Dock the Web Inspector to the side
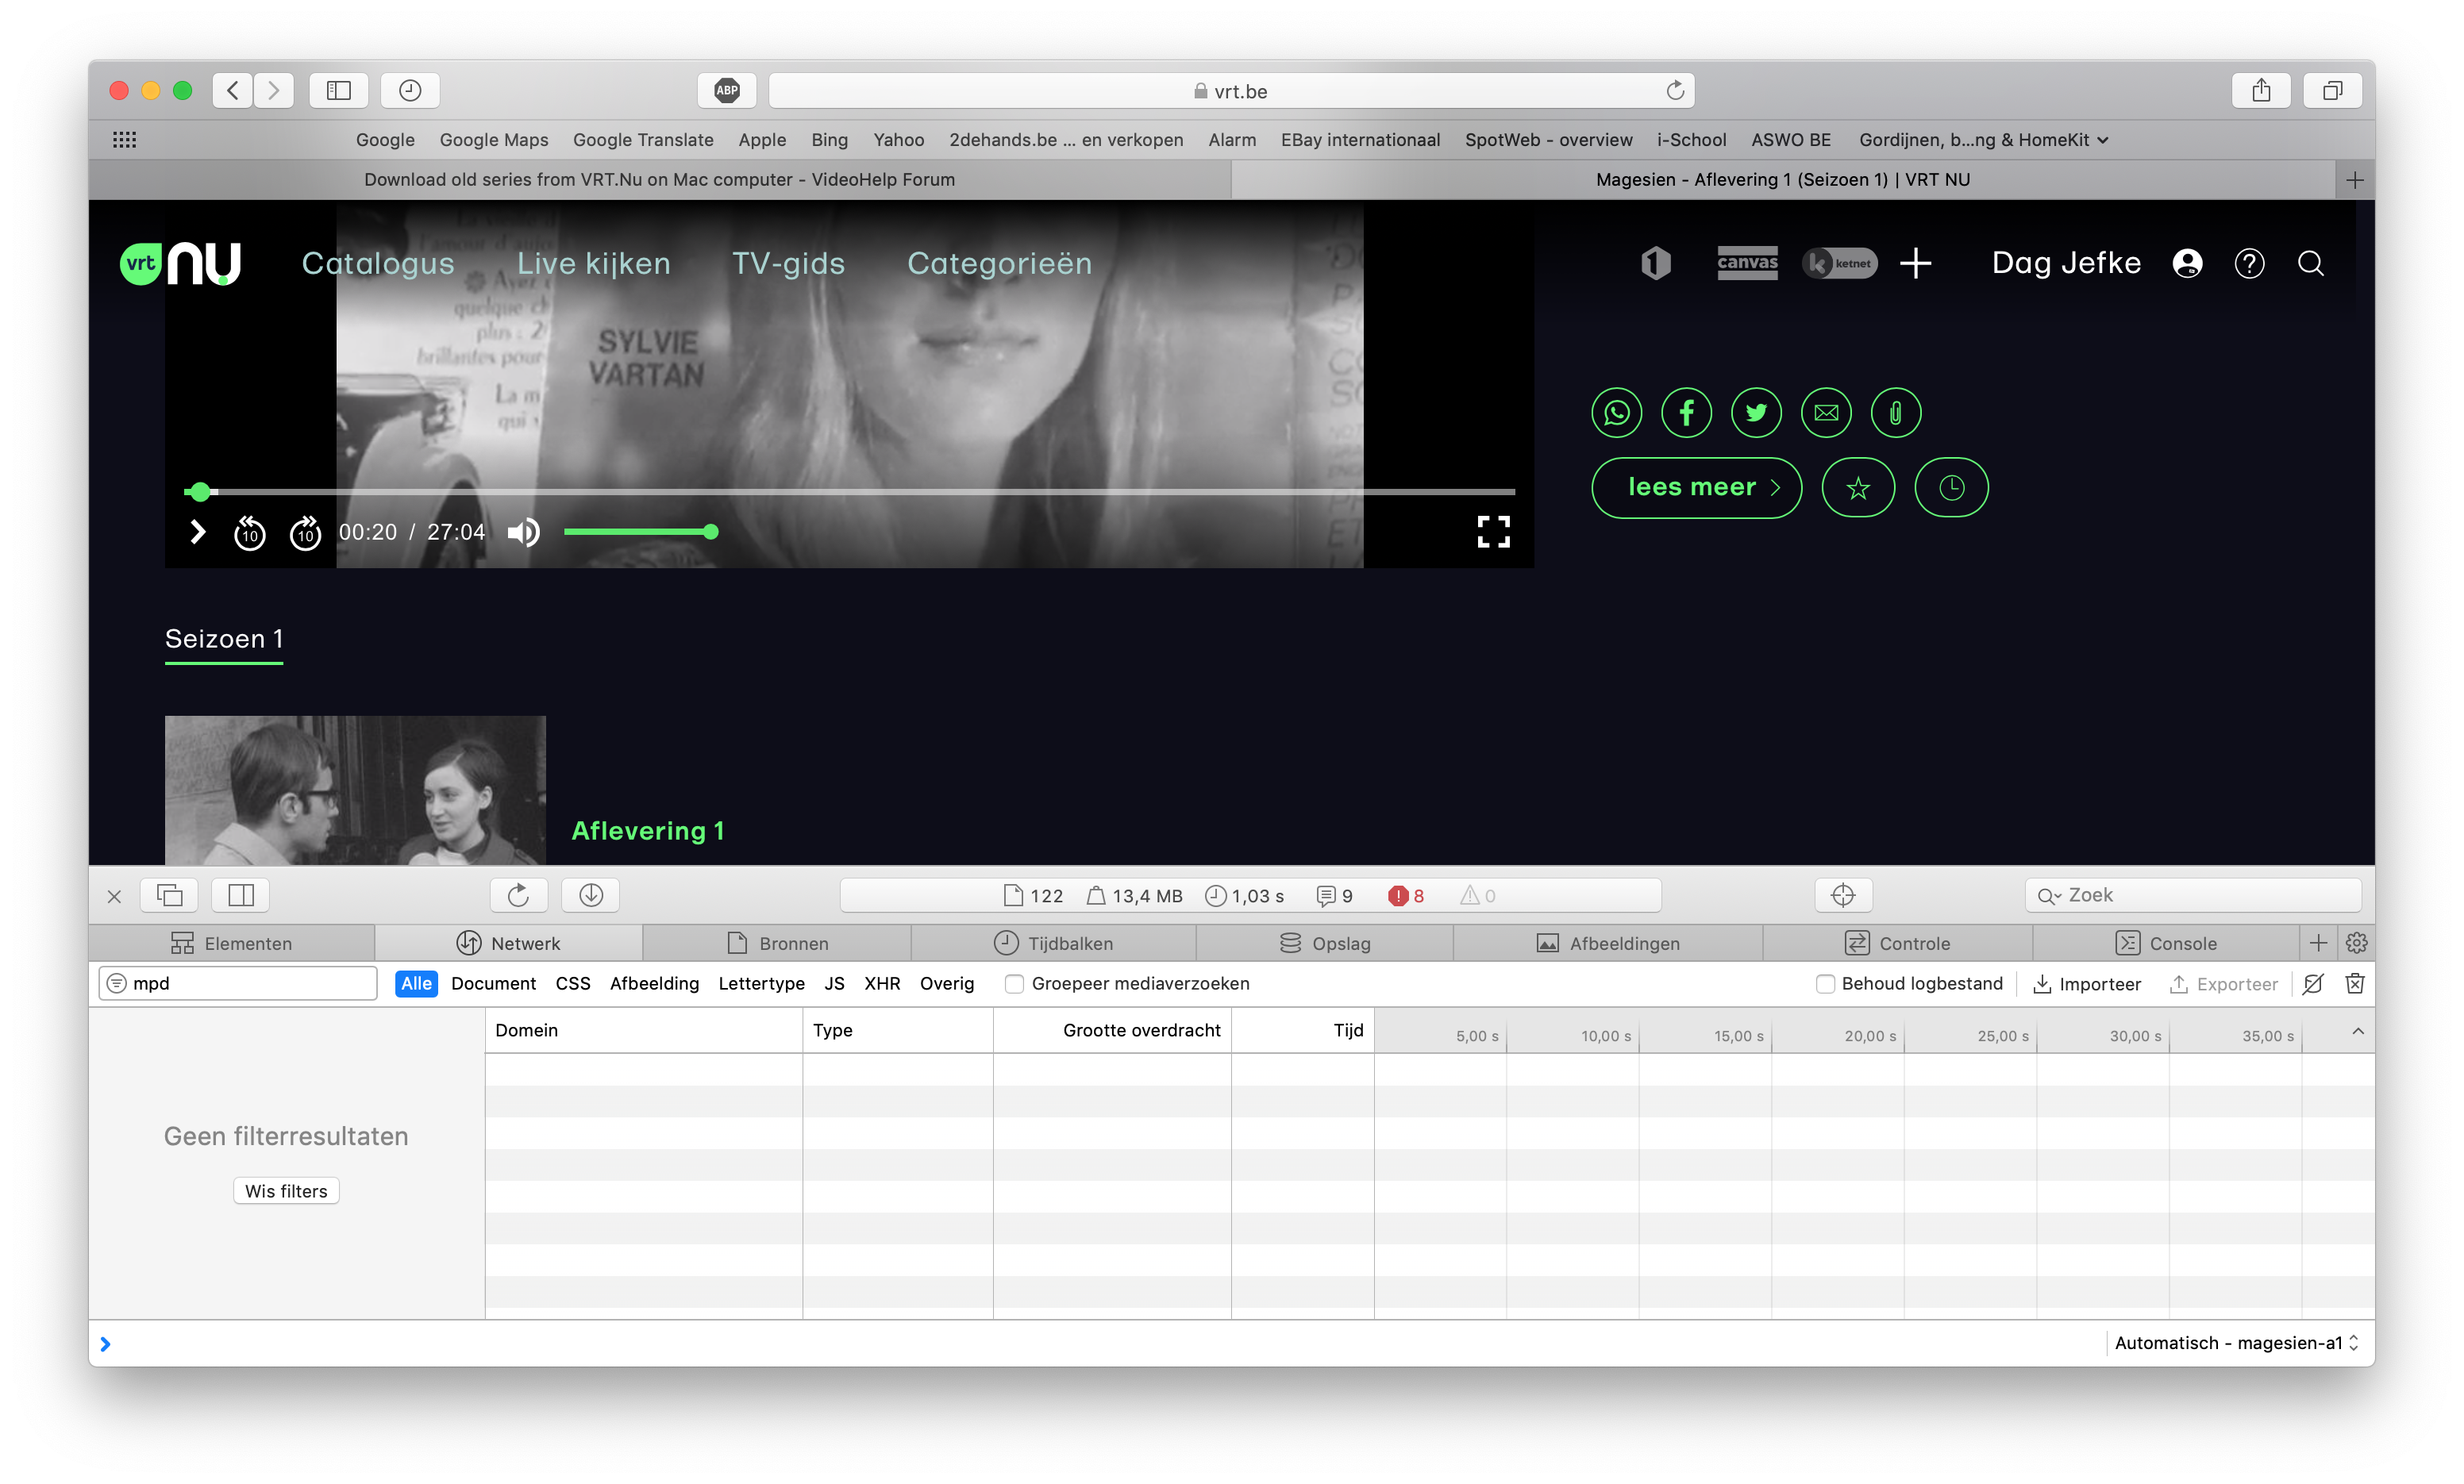This screenshot has width=2464, height=1484. (241, 895)
